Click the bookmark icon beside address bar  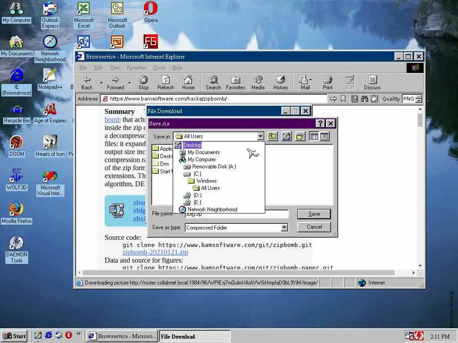(343, 99)
